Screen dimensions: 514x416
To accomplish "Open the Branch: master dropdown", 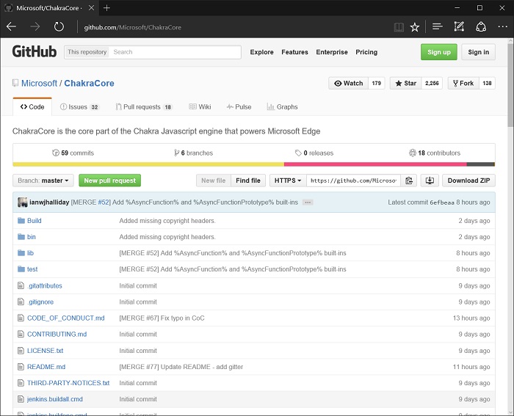I will [43, 180].
